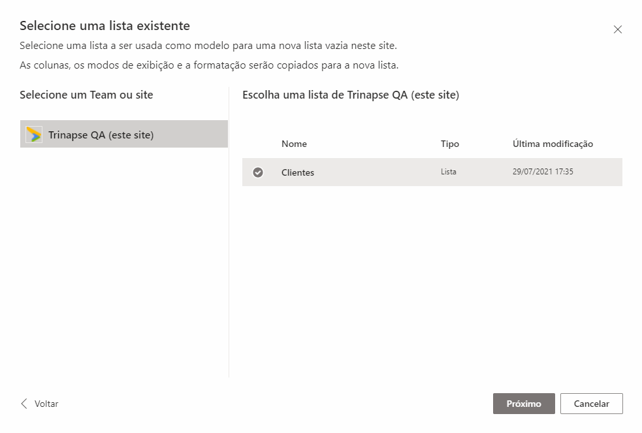Select the Clientes list name
Screen dimensions: 642x433
298,172
